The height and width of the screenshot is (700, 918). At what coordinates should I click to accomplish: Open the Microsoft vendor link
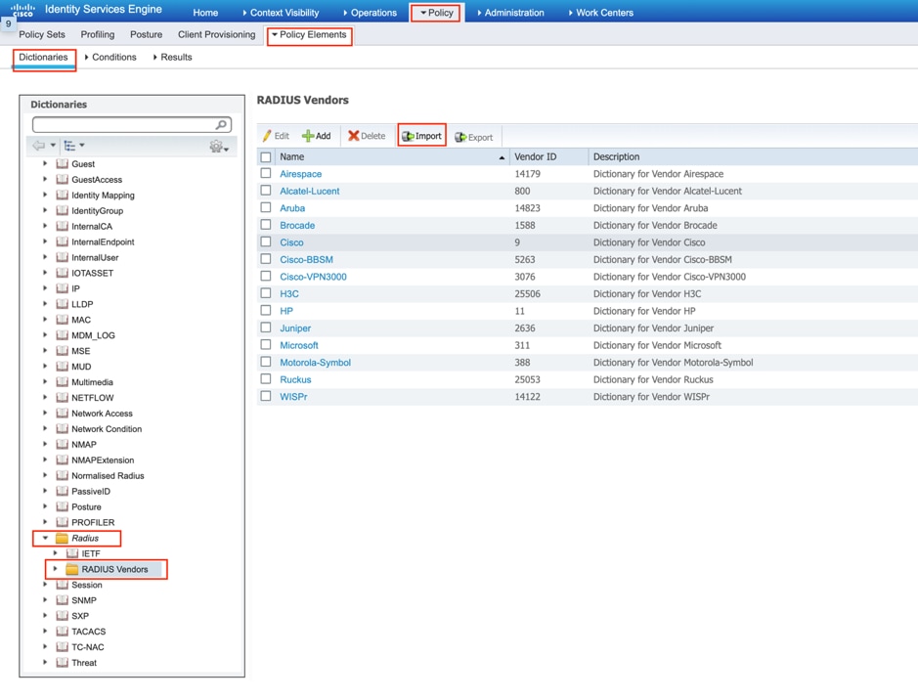coord(299,345)
